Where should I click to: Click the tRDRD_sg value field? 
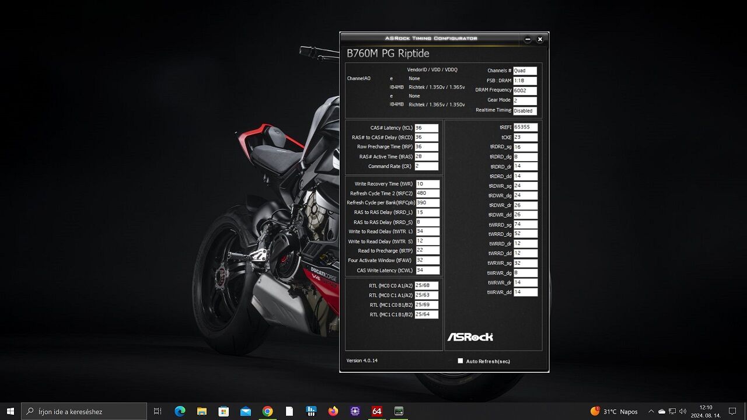[526, 147]
